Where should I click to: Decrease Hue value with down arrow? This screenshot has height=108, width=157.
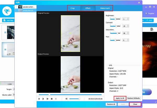click(x=128, y=41)
